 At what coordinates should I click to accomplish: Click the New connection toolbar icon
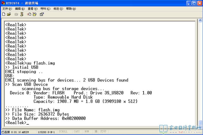tap(4, 14)
